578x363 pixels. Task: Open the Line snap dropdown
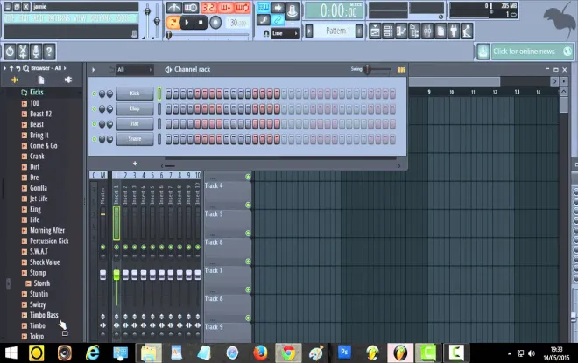click(285, 33)
